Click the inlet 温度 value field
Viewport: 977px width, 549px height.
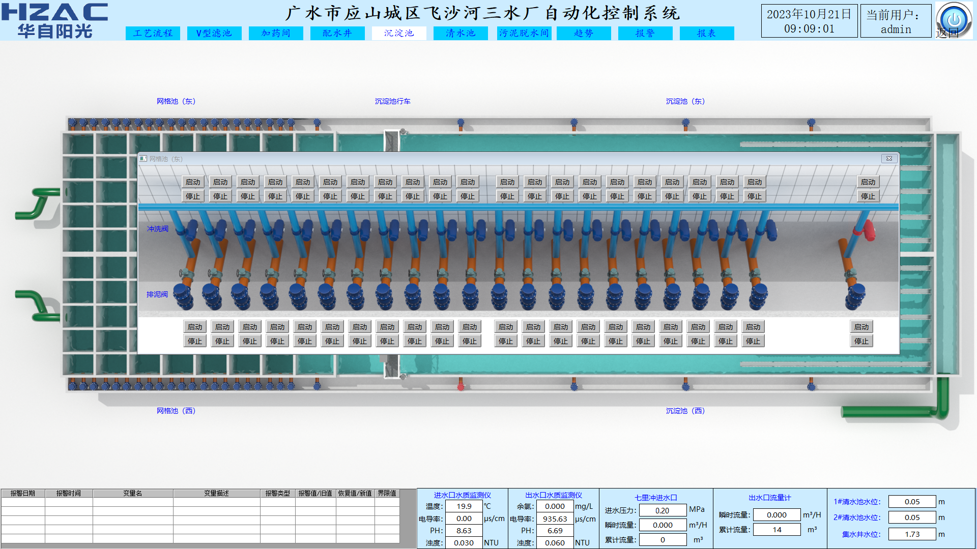click(464, 506)
